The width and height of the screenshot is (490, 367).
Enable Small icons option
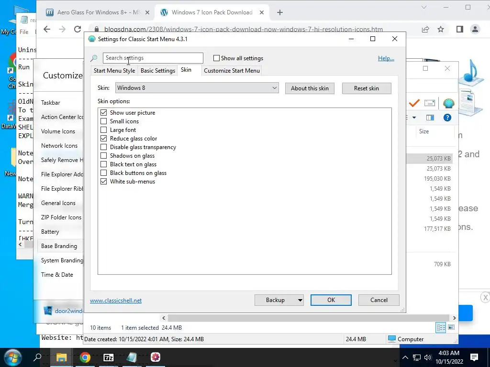point(103,121)
